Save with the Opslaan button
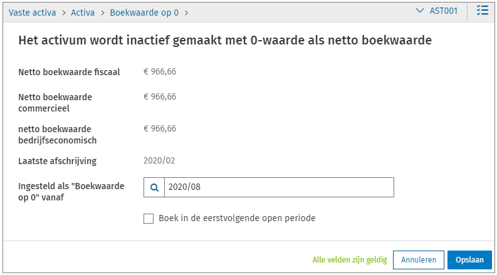The image size is (497, 275). 469,259
